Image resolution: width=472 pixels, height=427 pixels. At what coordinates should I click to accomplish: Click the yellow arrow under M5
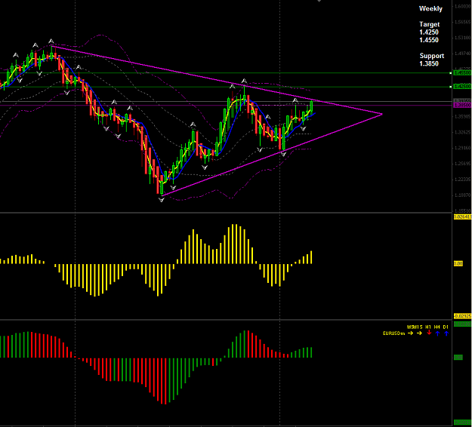tap(410, 333)
